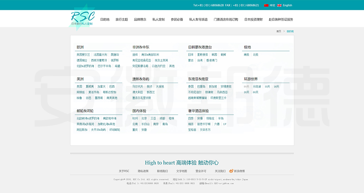
Task: Open the 马尔代夫 link
Action: (137, 87)
